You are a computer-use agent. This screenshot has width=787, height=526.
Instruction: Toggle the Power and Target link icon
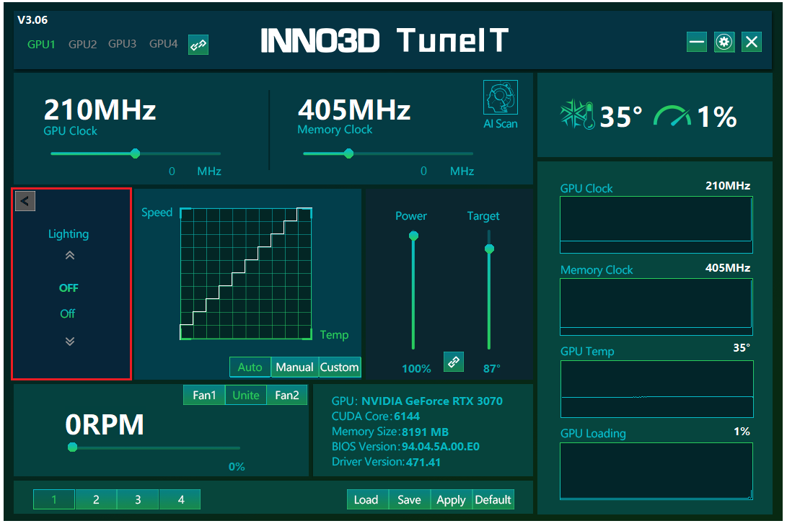453,362
